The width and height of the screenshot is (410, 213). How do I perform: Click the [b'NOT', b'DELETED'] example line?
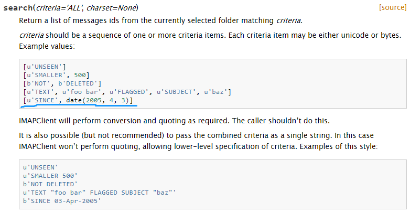tap(62, 83)
